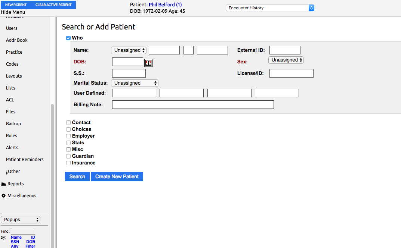Viewport: 401px width, 248px height.
Task: Open the Marital Status dropdown
Action: [x=135, y=83]
